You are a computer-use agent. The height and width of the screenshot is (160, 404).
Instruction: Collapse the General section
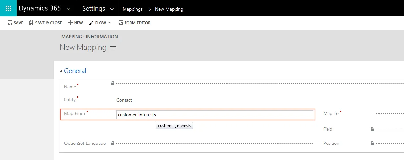[61, 71]
